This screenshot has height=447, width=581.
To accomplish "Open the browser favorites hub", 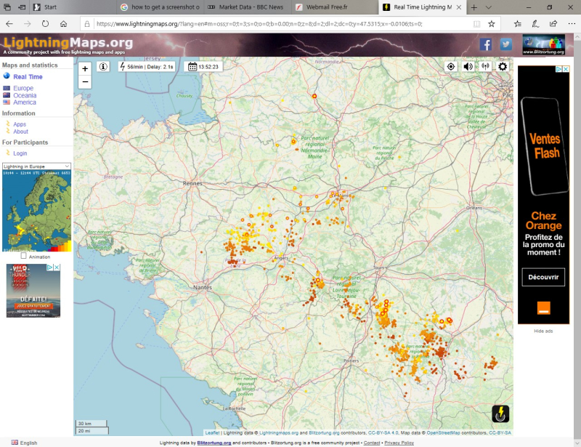I will (517, 24).
